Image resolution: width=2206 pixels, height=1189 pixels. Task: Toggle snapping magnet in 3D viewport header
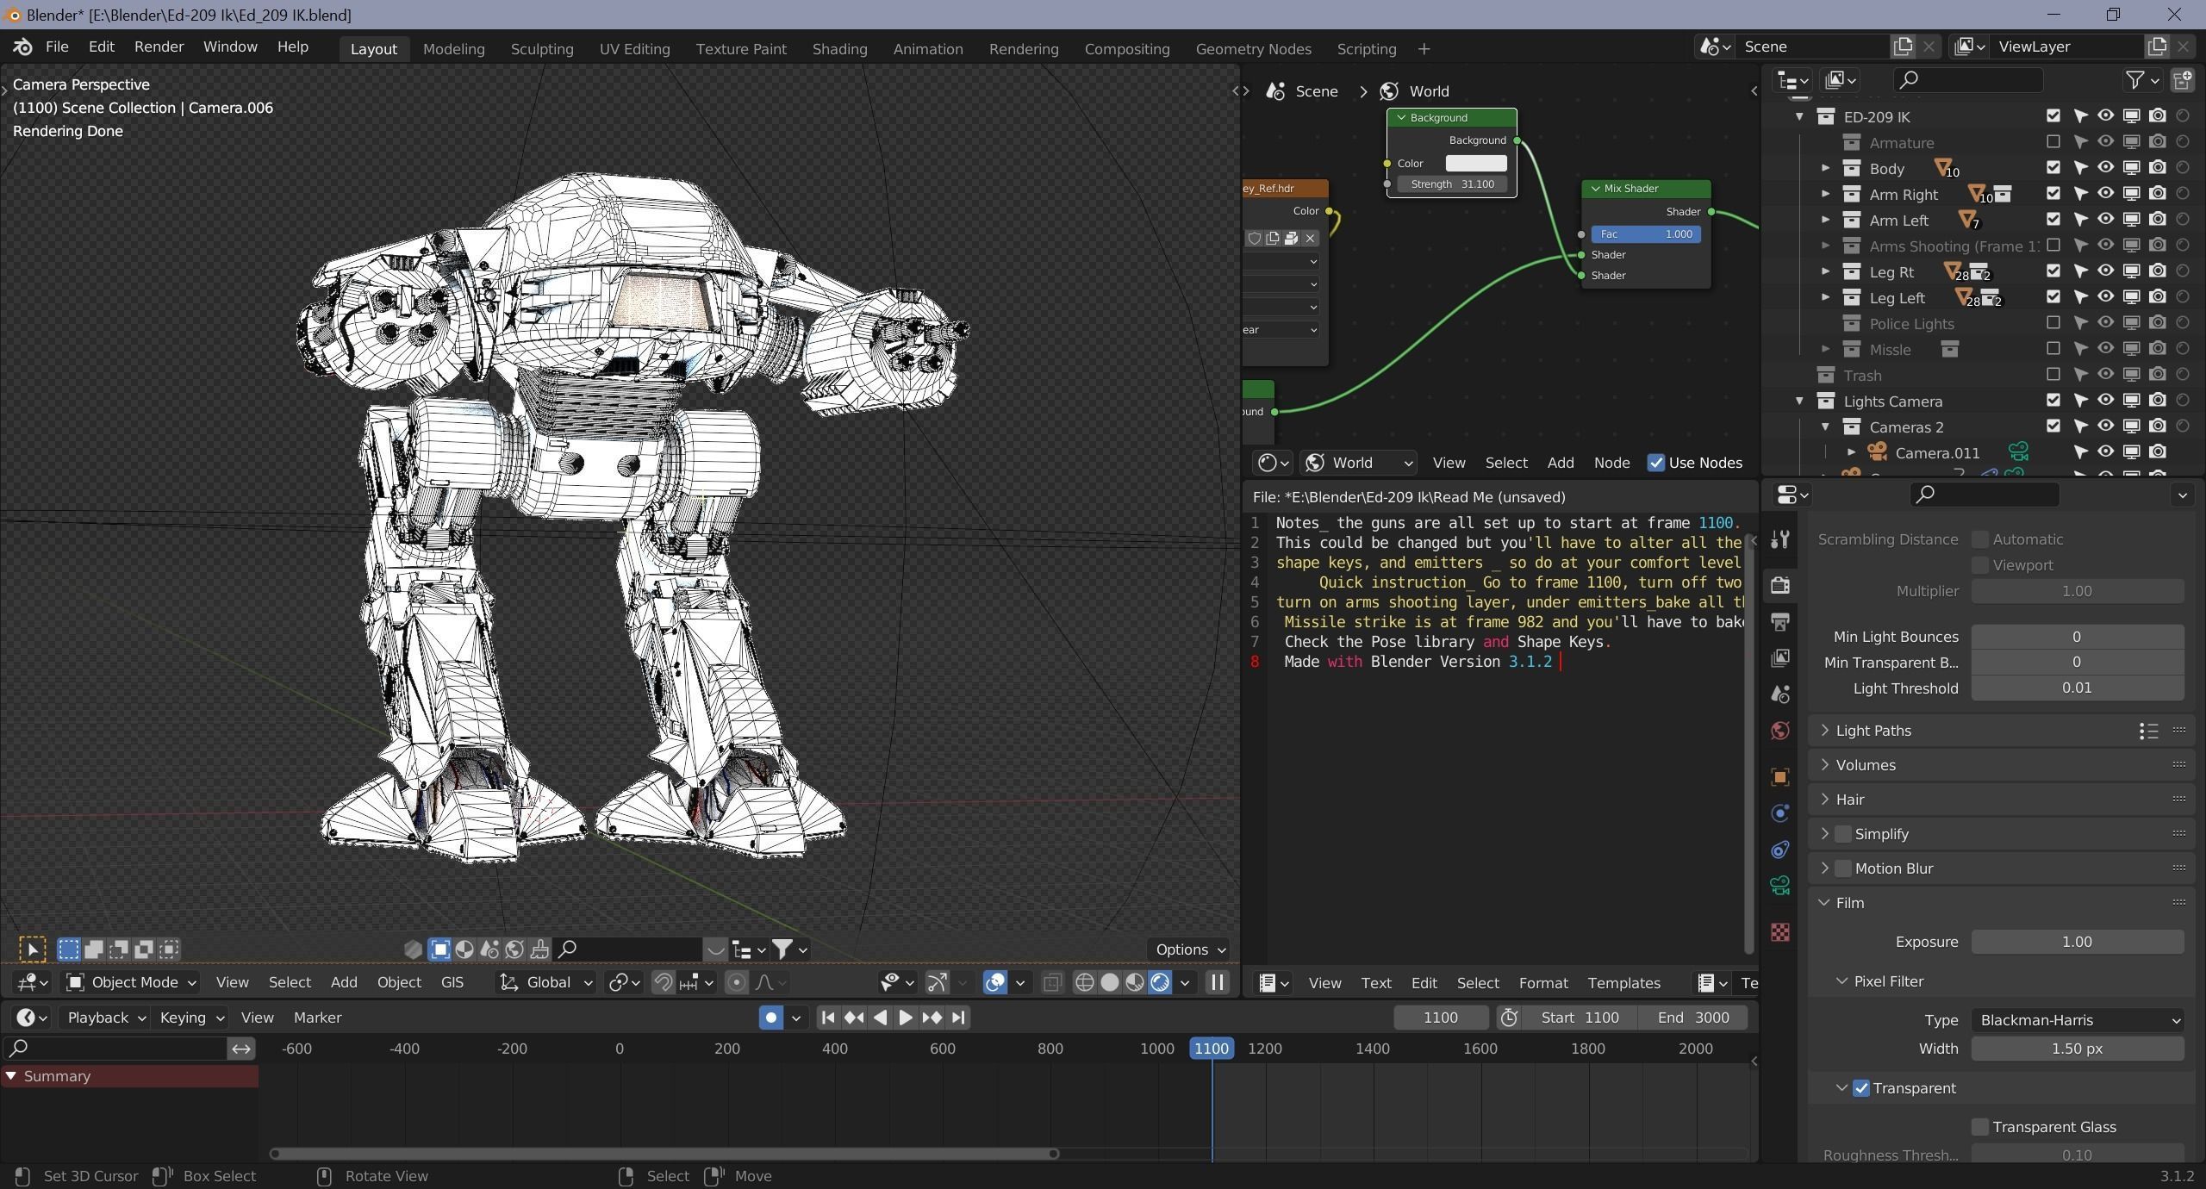[x=663, y=982]
